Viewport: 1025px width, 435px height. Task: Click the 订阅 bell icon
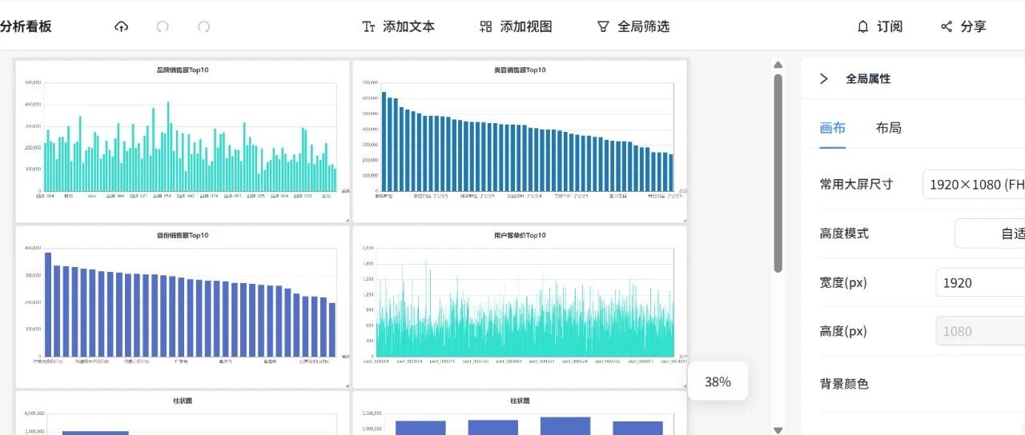[862, 26]
